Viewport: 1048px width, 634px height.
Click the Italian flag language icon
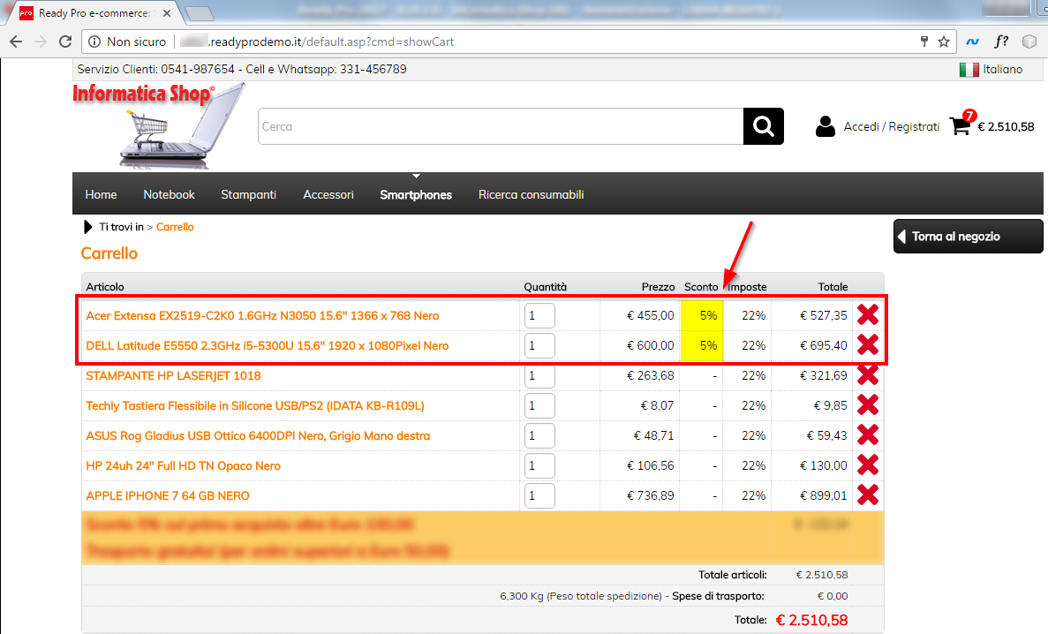click(969, 70)
